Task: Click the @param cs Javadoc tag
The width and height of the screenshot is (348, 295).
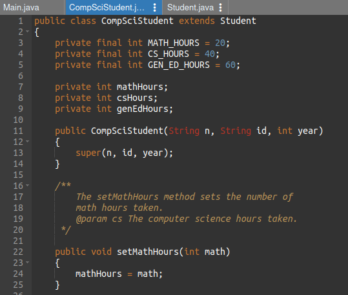Action: [x=99, y=219]
